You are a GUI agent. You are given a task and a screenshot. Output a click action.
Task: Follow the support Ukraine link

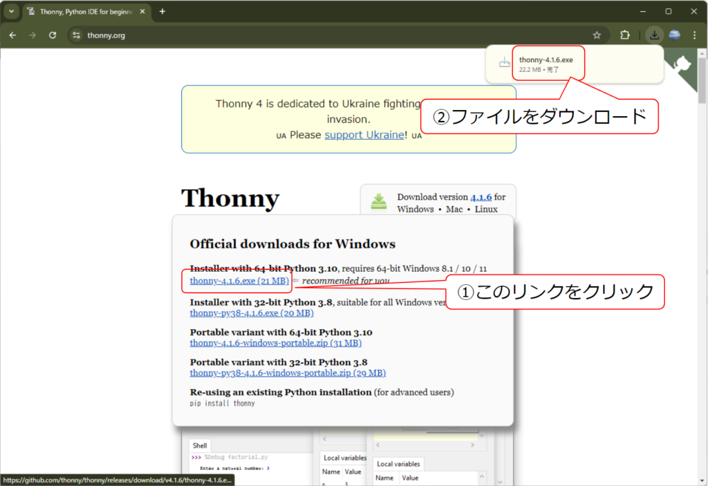click(x=364, y=135)
